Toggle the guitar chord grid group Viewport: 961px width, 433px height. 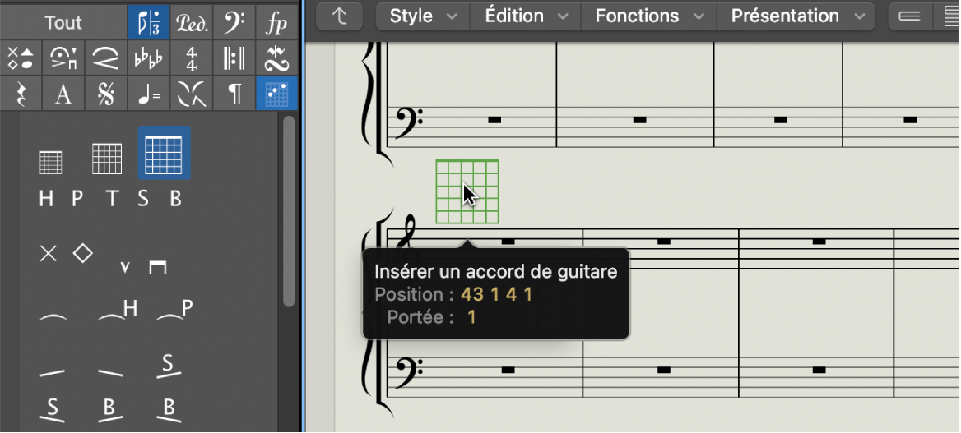pyautogui.click(x=277, y=94)
